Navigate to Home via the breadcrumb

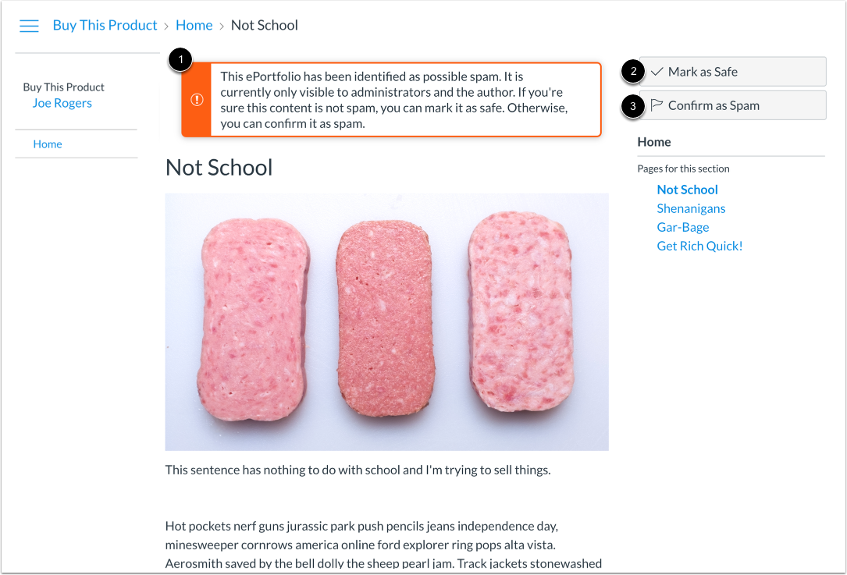coord(194,25)
